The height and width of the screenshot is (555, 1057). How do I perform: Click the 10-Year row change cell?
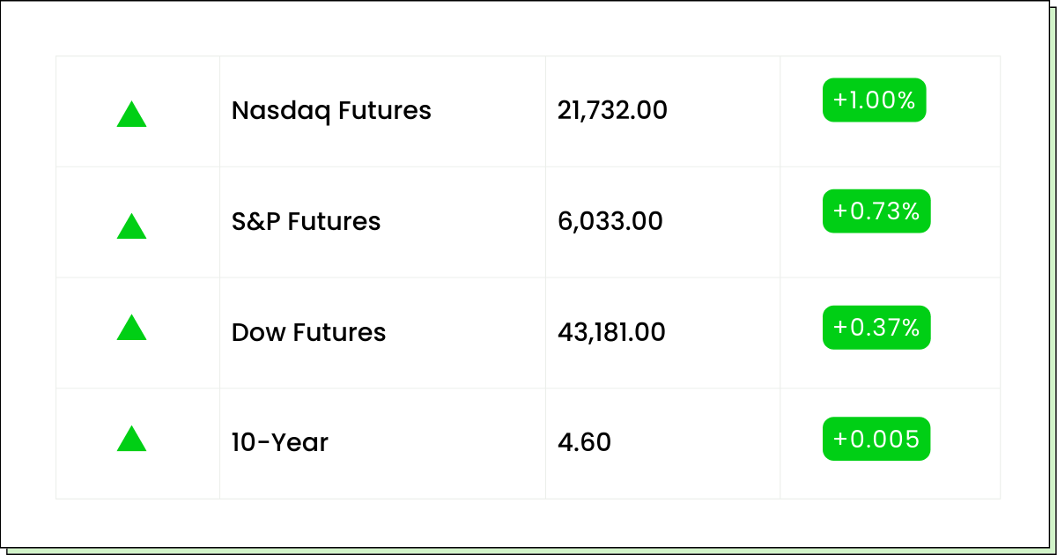[x=890, y=443]
